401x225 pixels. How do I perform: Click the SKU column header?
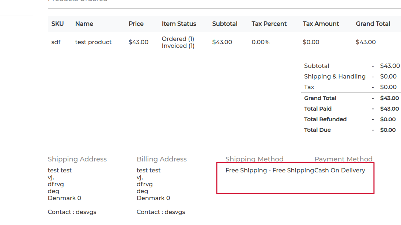57,24
